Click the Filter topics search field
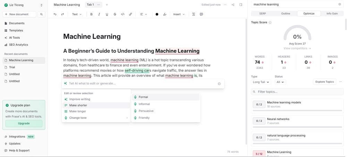The height and width of the screenshot is (157, 347). [297, 91]
